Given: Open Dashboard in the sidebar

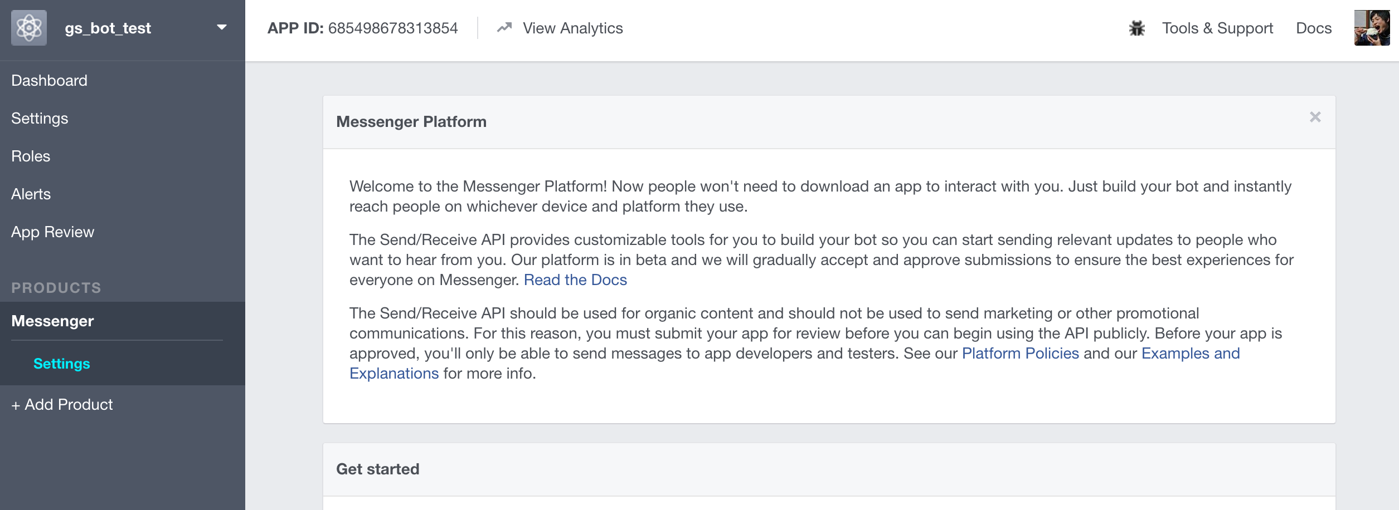Looking at the screenshot, I should [49, 81].
